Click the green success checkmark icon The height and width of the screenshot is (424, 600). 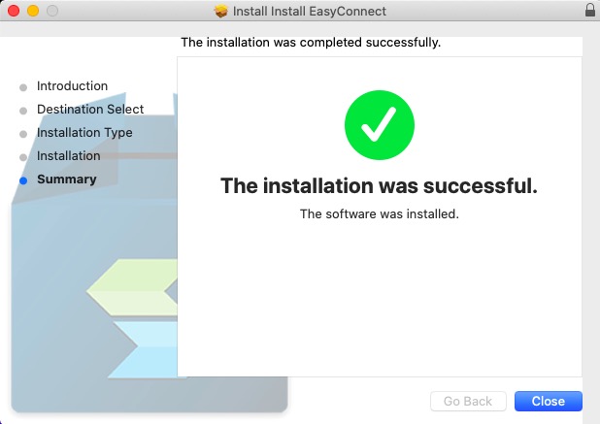(380, 125)
